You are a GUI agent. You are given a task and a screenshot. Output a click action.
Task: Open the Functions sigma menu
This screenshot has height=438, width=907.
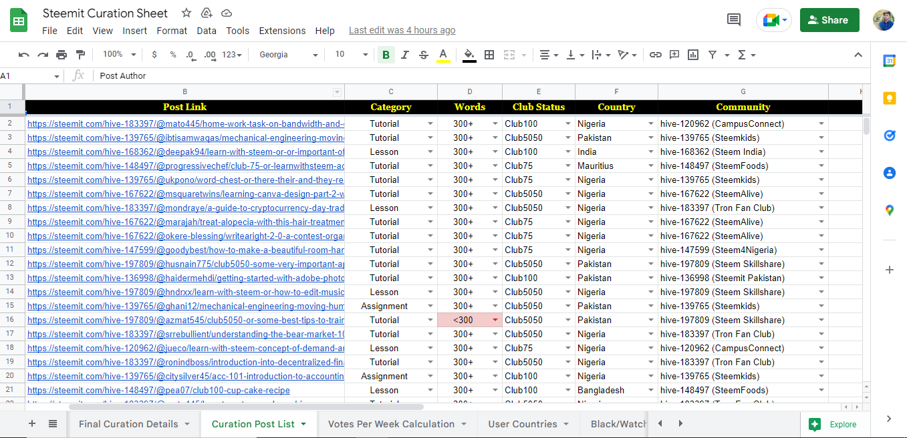click(746, 55)
